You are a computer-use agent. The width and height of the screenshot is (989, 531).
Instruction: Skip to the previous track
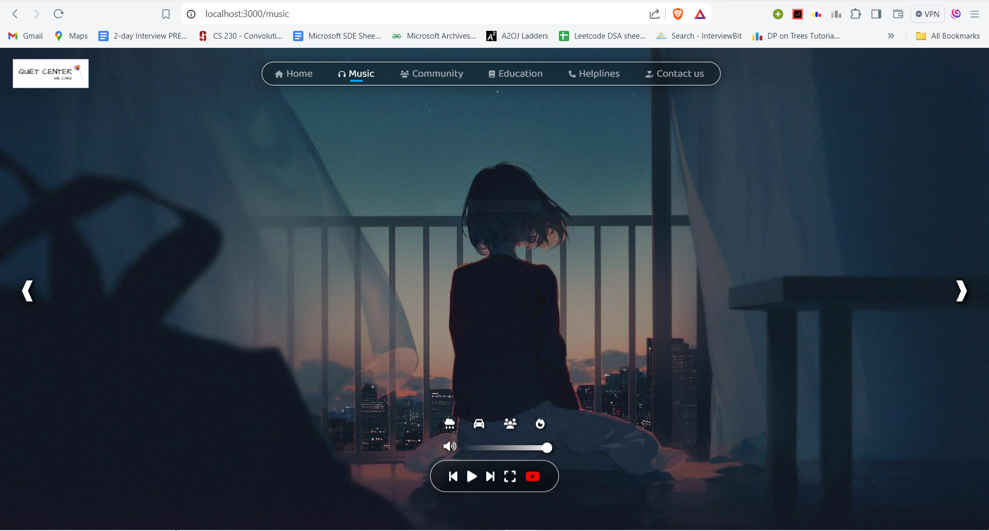pyautogui.click(x=453, y=476)
